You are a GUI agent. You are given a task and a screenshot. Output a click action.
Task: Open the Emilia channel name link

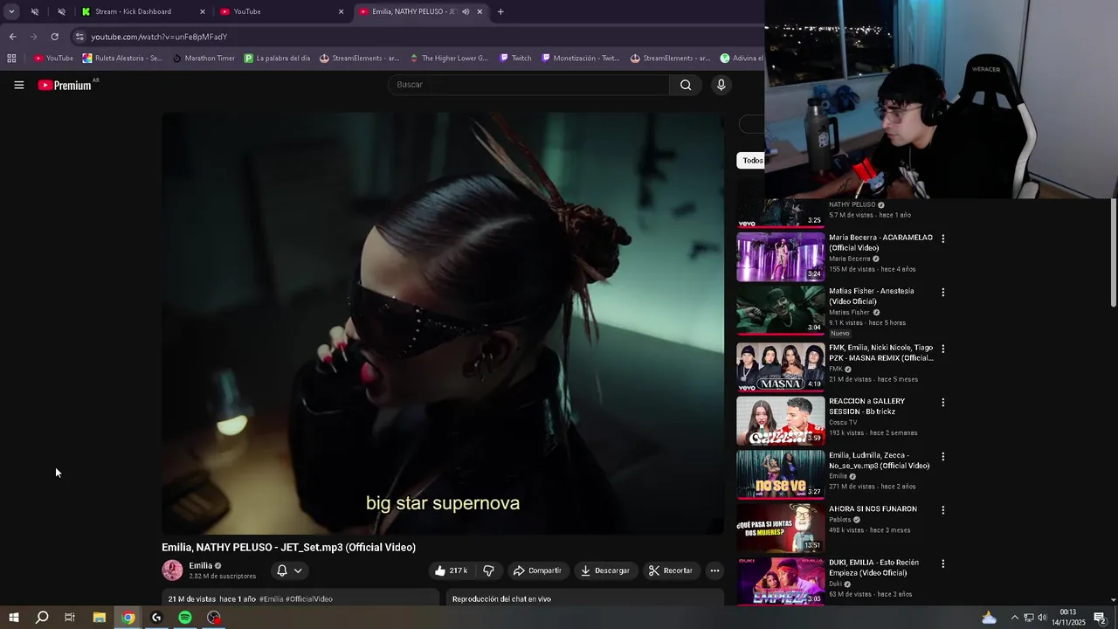tap(201, 565)
